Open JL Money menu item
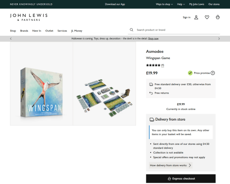This screenshot has width=230, height=184. pos(77,31)
